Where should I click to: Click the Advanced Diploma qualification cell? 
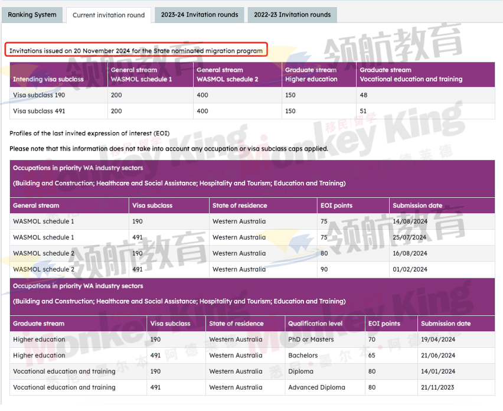tap(316, 387)
